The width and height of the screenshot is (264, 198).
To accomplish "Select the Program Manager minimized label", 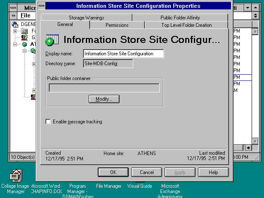I will pos(78,191).
